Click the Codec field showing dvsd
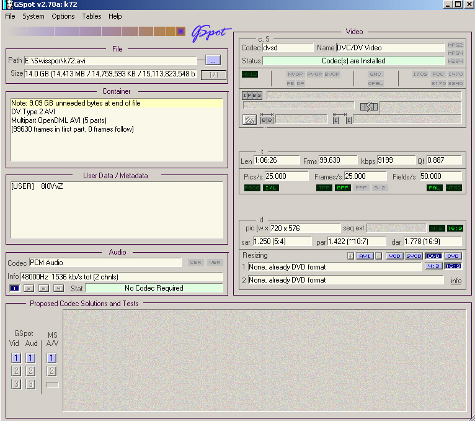 288,48
